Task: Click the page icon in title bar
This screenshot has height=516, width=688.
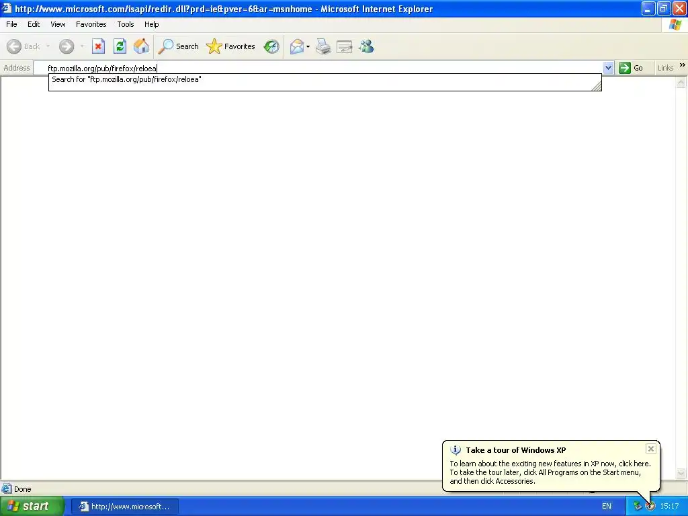Action: point(7,8)
